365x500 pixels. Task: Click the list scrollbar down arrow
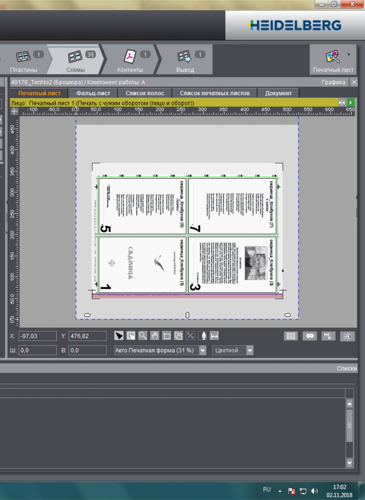[x=349, y=463]
